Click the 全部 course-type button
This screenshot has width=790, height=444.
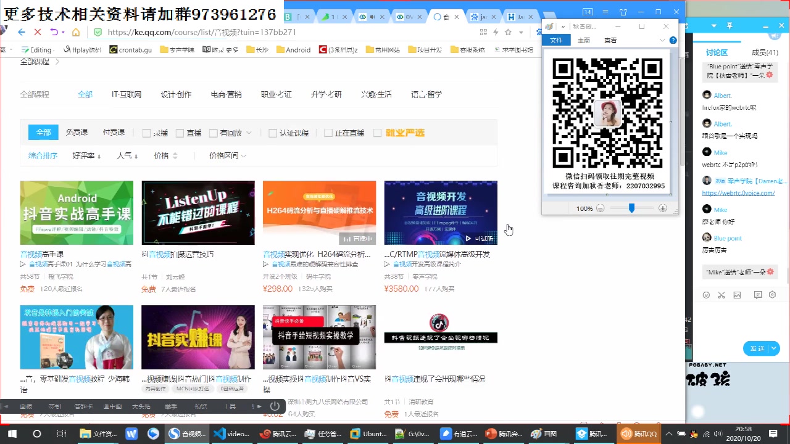click(x=43, y=133)
